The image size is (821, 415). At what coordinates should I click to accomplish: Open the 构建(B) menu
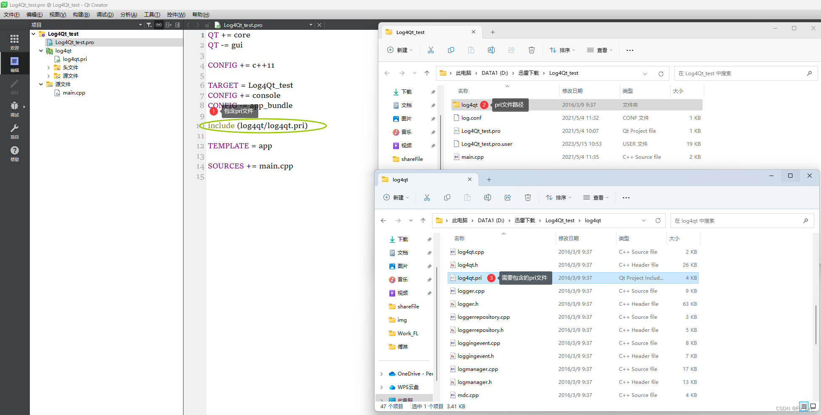pos(81,15)
